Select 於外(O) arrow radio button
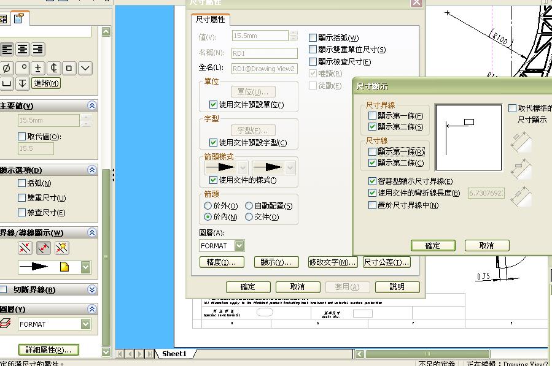 tap(208, 205)
